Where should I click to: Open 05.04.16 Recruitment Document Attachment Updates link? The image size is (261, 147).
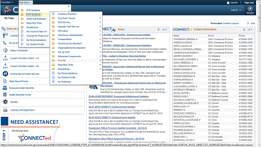click(x=119, y=96)
